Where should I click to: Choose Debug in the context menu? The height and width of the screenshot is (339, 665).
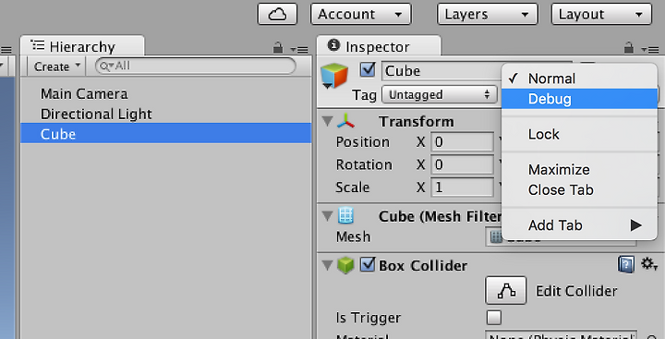coord(579,99)
